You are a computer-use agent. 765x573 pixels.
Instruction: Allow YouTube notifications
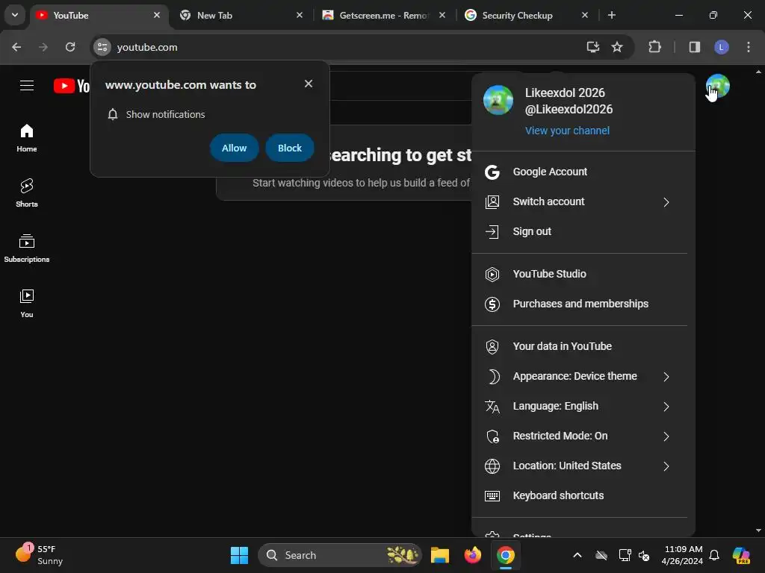pos(234,148)
